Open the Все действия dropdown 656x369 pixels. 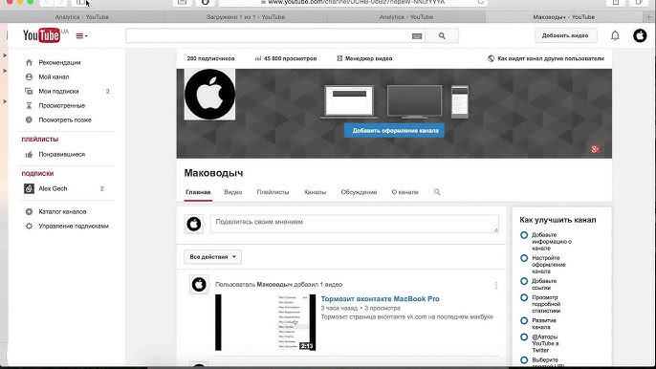(212, 257)
